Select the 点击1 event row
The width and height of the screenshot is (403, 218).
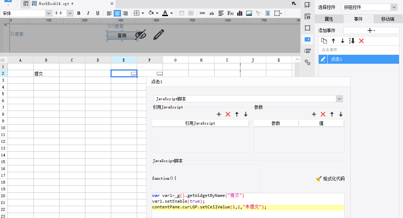(359, 59)
